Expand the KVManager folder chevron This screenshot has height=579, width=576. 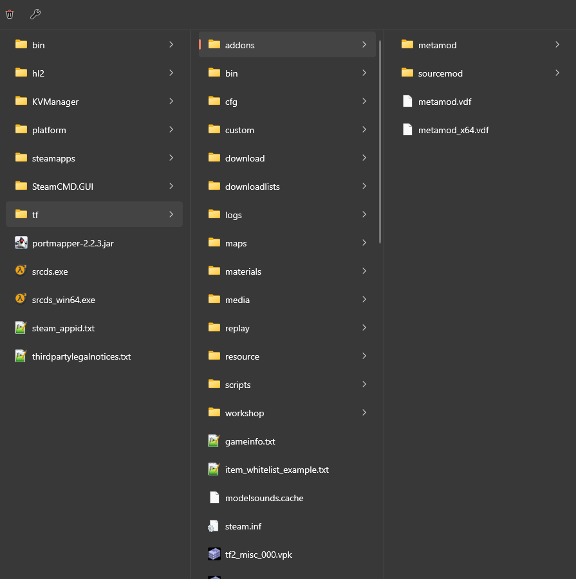click(x=171, y=101)
